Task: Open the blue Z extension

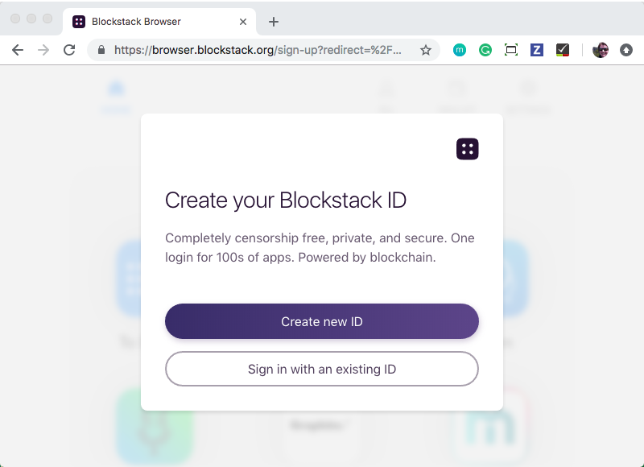Action: click(537, 50)
